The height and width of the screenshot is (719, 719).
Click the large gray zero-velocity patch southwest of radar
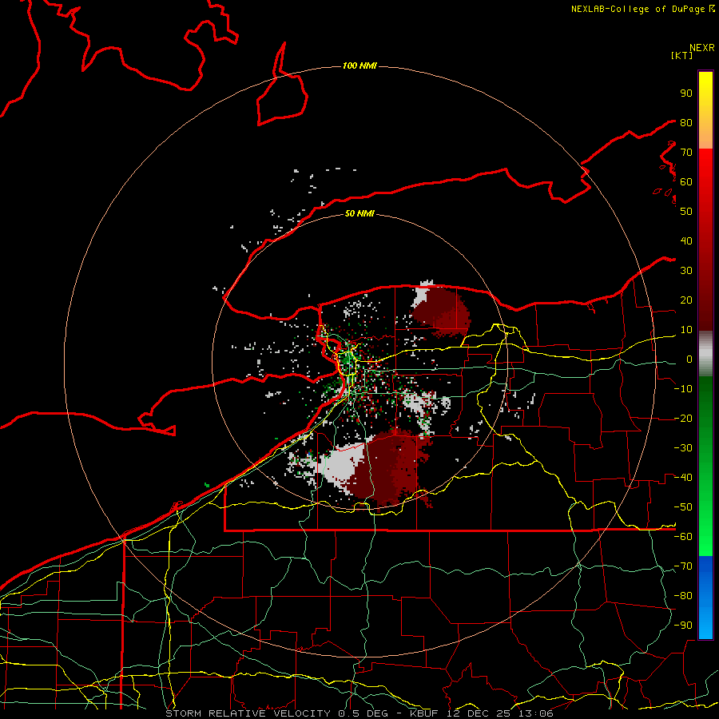click(342, 464)
